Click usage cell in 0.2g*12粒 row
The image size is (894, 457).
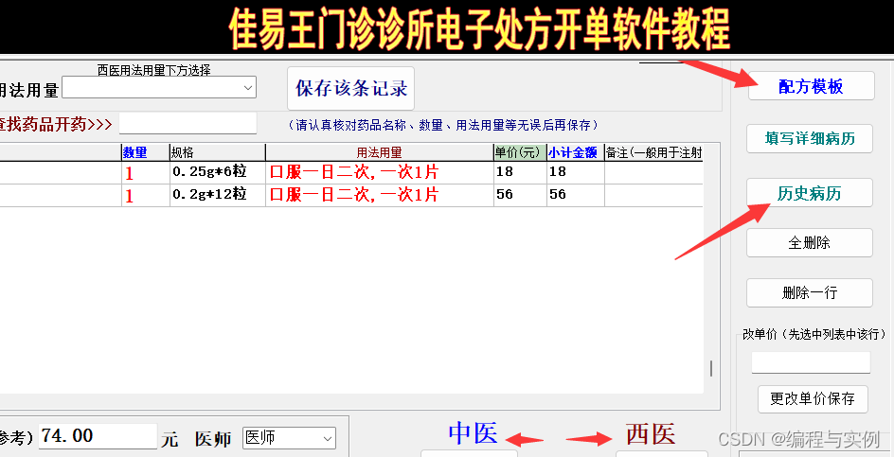pos(379,195)
